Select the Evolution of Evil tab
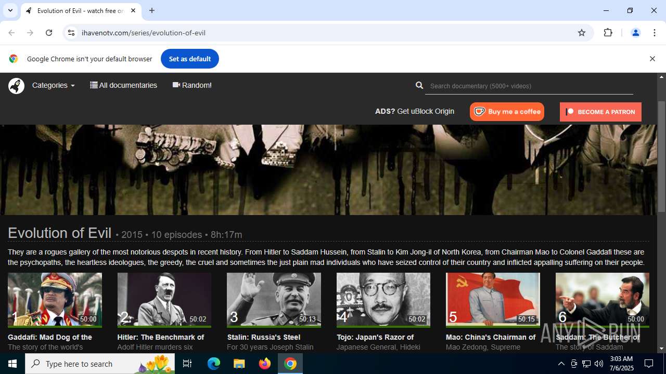Screen dimensions: 666x374 pyautogui.click(x=80, y=11)
